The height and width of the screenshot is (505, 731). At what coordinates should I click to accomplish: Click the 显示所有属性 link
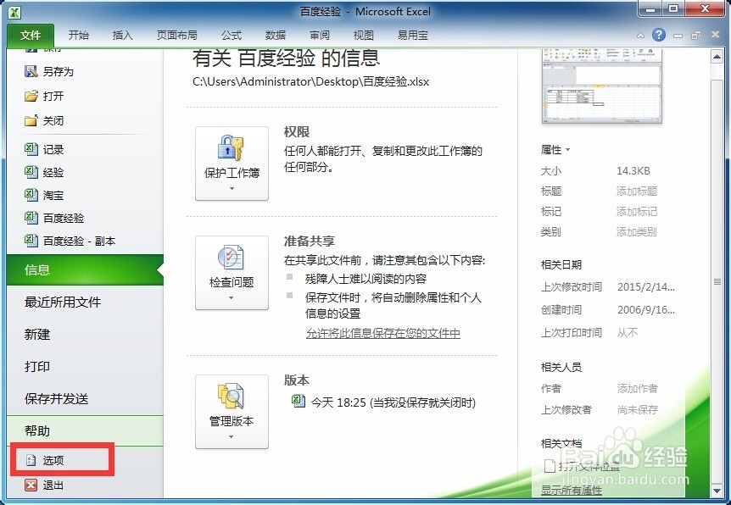(x=571, y=490)
